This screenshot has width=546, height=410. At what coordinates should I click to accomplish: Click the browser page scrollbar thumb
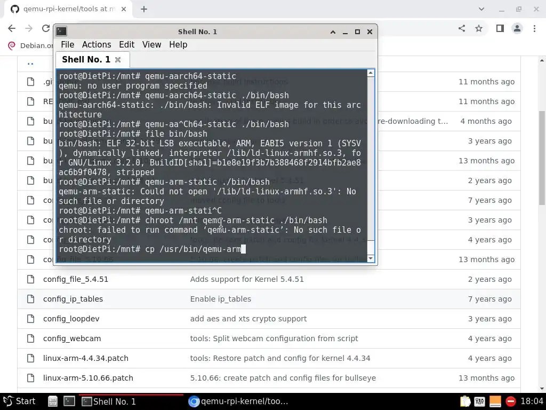542,158
